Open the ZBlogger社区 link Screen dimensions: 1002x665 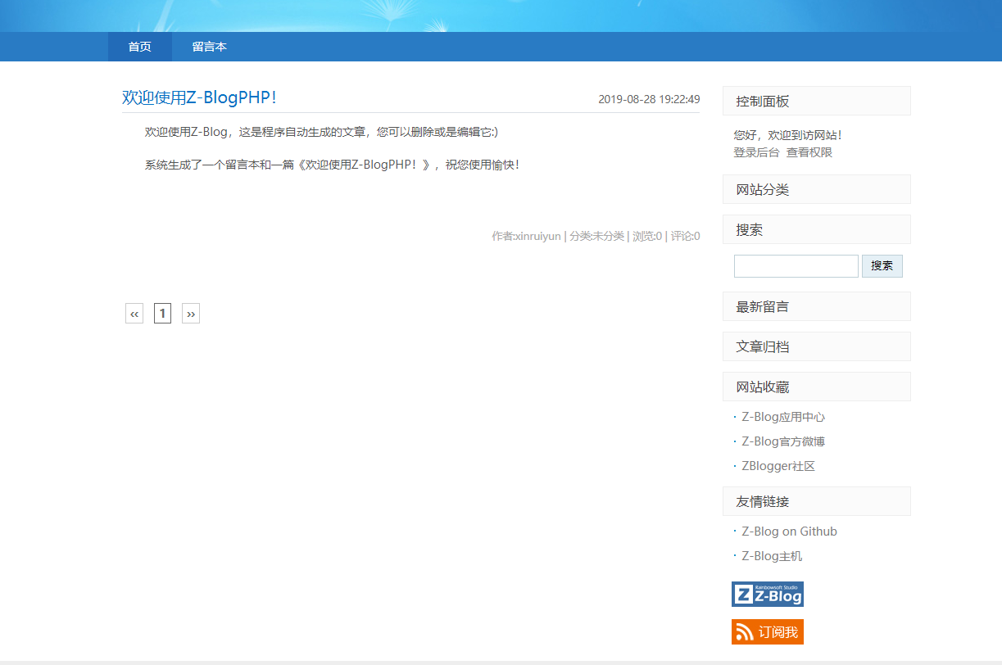tap(778, 466)
